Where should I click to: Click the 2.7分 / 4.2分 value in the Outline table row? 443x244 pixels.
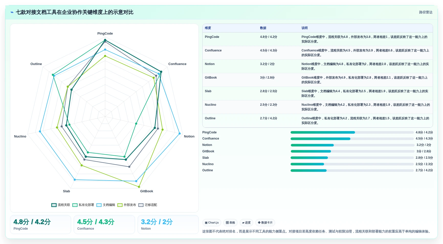(269, 118)
